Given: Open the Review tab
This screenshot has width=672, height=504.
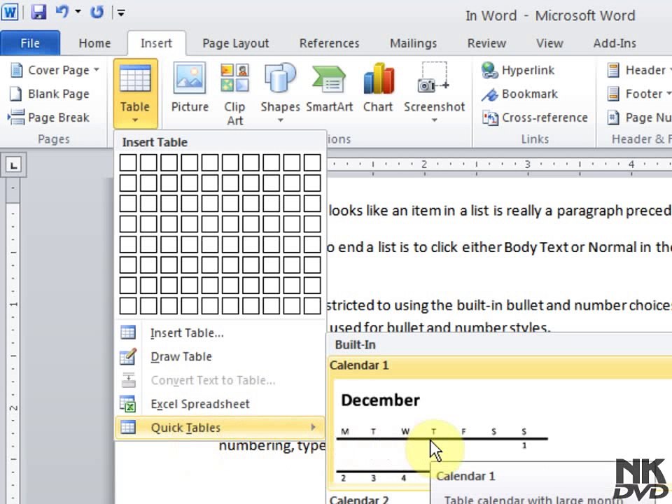Looking at the screenshot, I should (x=486, y=43).
